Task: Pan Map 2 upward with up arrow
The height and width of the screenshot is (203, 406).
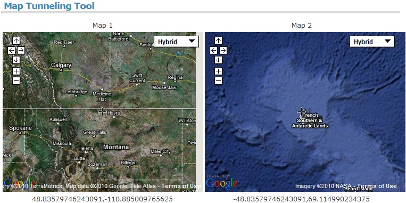Action: point(218,40)
